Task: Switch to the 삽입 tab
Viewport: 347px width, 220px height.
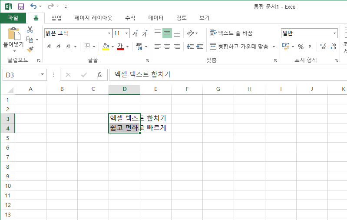Action: pos(56,18)
